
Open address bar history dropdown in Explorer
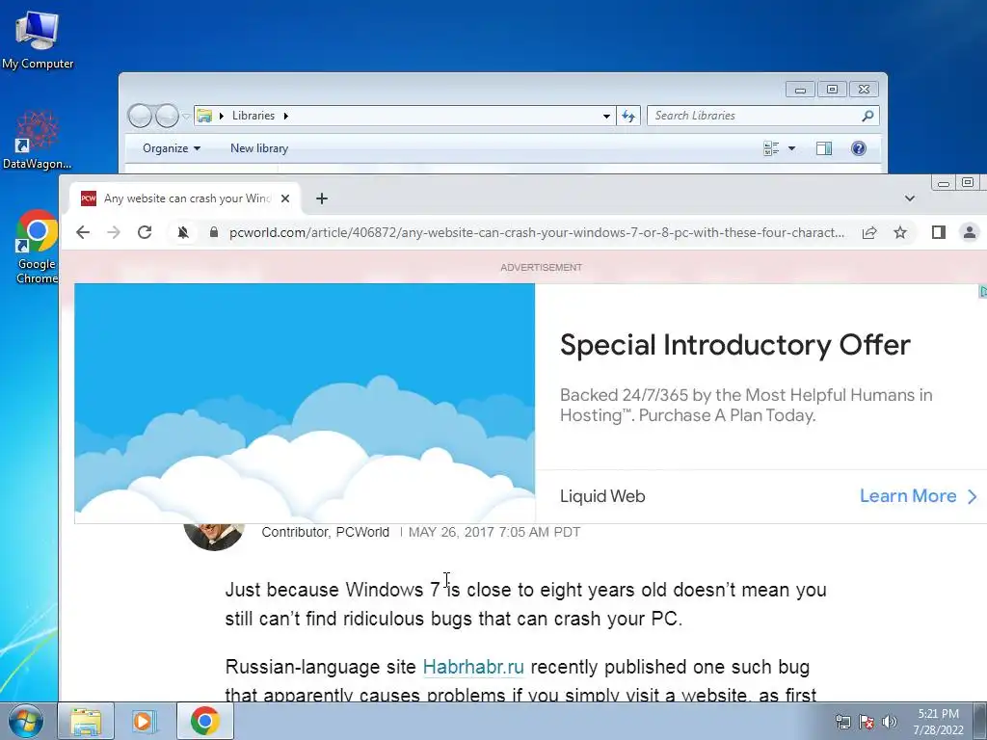(x=606, y=116)
